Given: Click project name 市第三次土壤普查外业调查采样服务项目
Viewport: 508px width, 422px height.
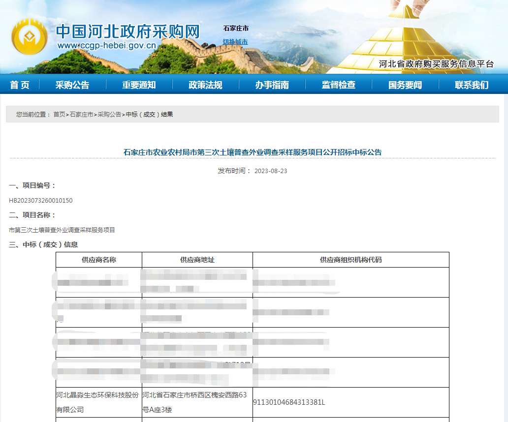Looking at the screenshot, I should coord(62,230).
